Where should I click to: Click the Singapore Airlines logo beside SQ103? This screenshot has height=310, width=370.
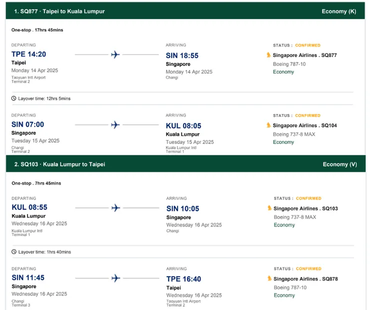point(269,208)
